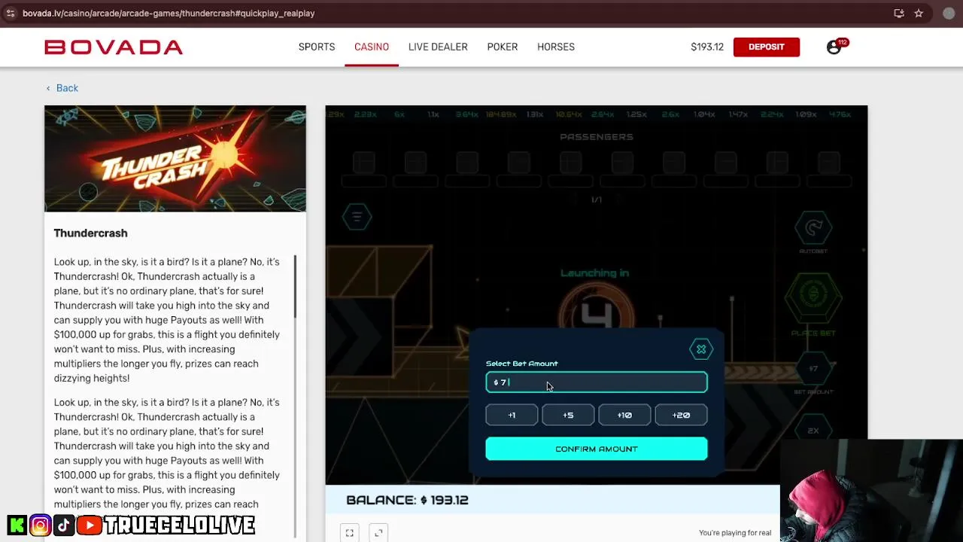Click the install app icon in the address bar
963x542 pixels.
pyautogui.click(x=899, y=13)
